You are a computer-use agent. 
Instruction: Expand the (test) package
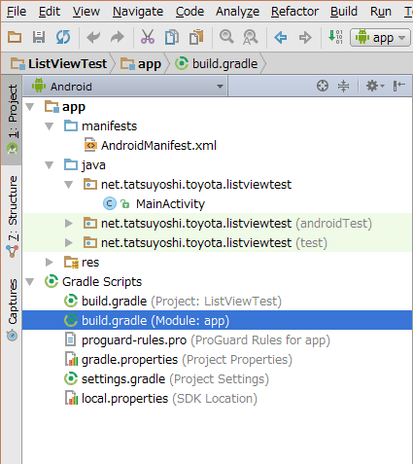point(69,243)
